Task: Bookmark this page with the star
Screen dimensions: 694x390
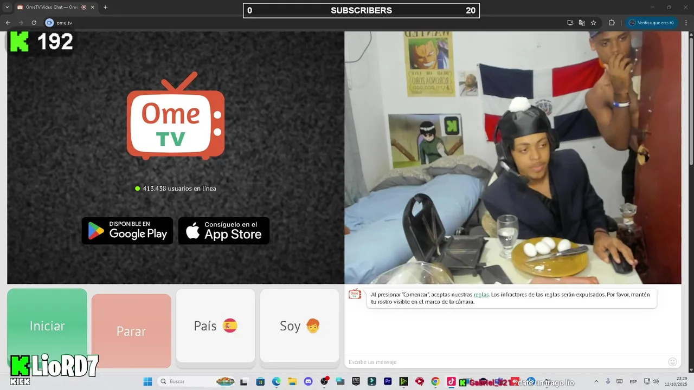Action: pyautogui.click(x=594, y=23)
